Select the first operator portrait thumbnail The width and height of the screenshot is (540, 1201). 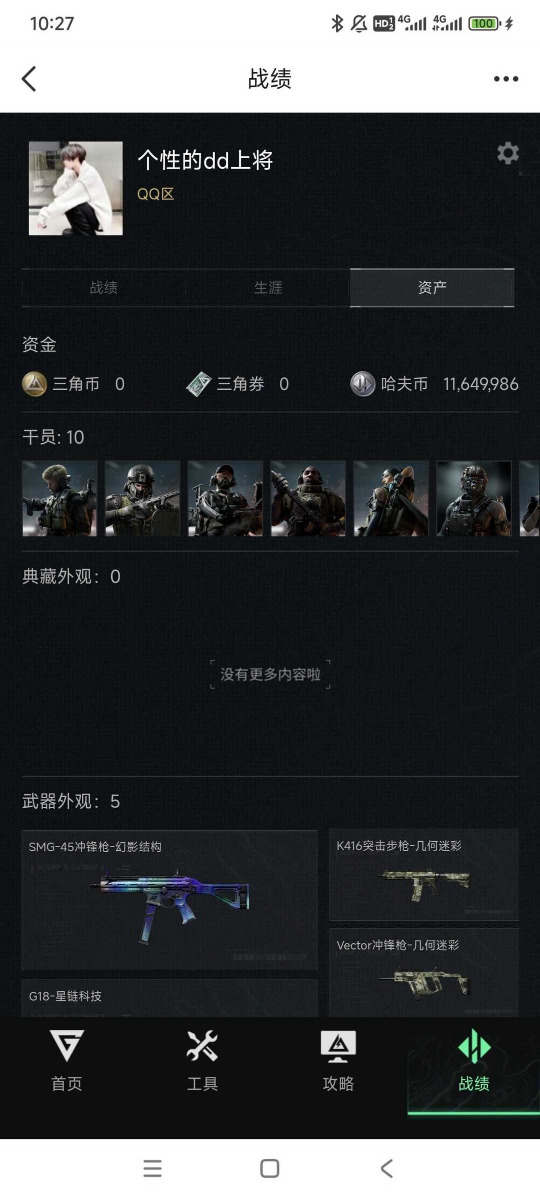59,498
